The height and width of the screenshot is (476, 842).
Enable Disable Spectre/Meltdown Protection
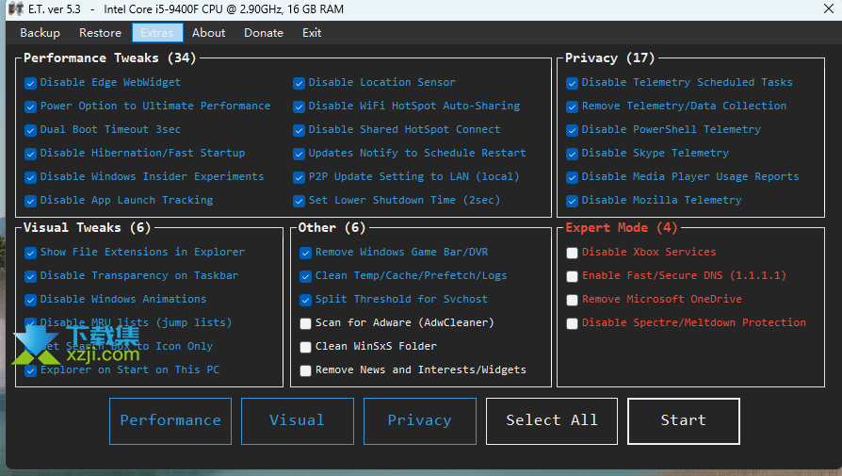click(572, 323)
